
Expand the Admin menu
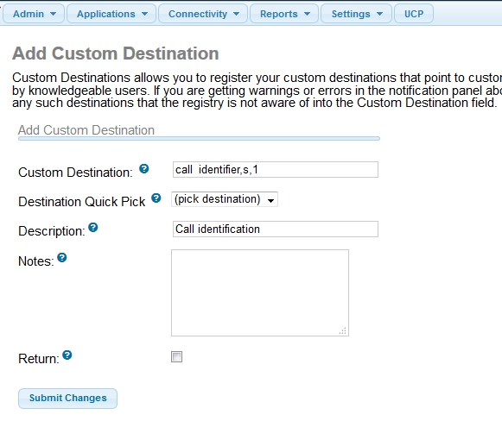34,14
